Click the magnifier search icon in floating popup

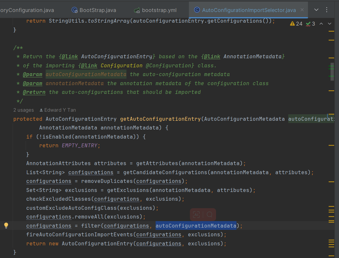(209, 214)
